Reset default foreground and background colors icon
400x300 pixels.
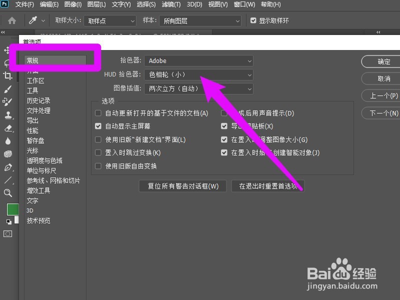point(9,221)
